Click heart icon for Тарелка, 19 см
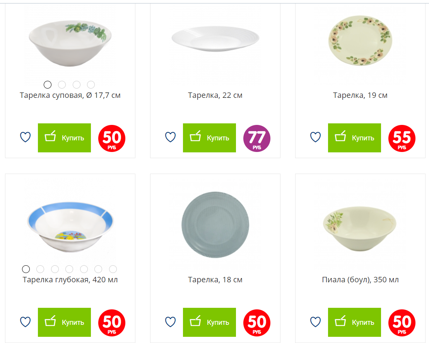The height and width of the screenshot is (343, 429). [315, 137]
